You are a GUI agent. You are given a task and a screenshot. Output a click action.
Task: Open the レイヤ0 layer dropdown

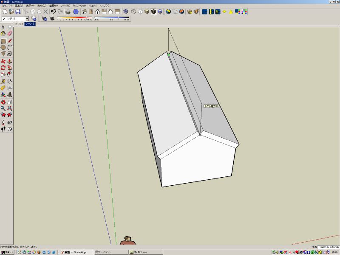(x=26, y=19)
